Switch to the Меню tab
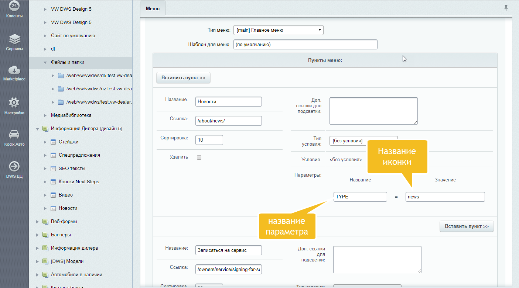 (x=153, y=8)
